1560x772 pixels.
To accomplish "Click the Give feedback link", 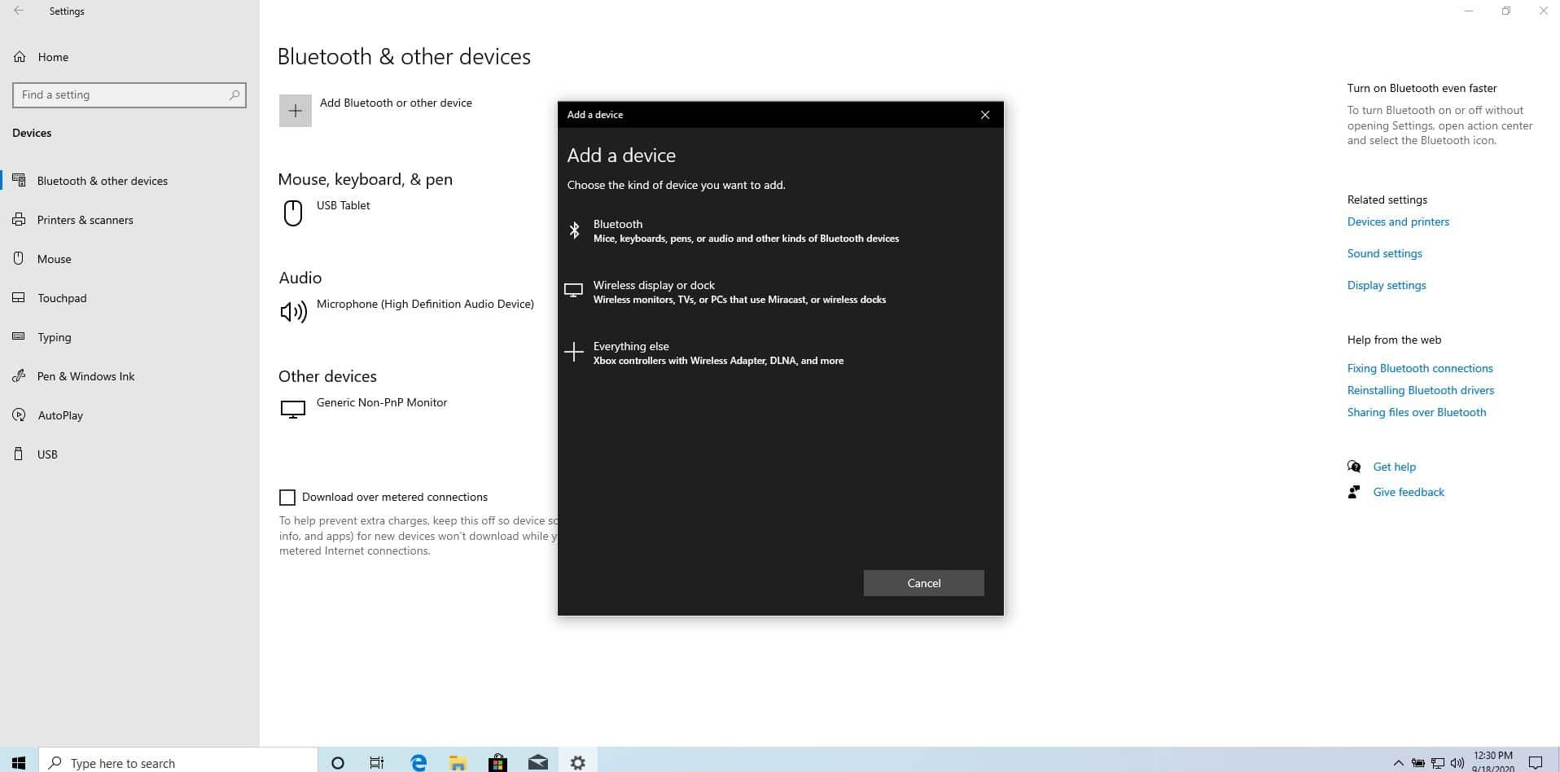I will click(1408, 492).
